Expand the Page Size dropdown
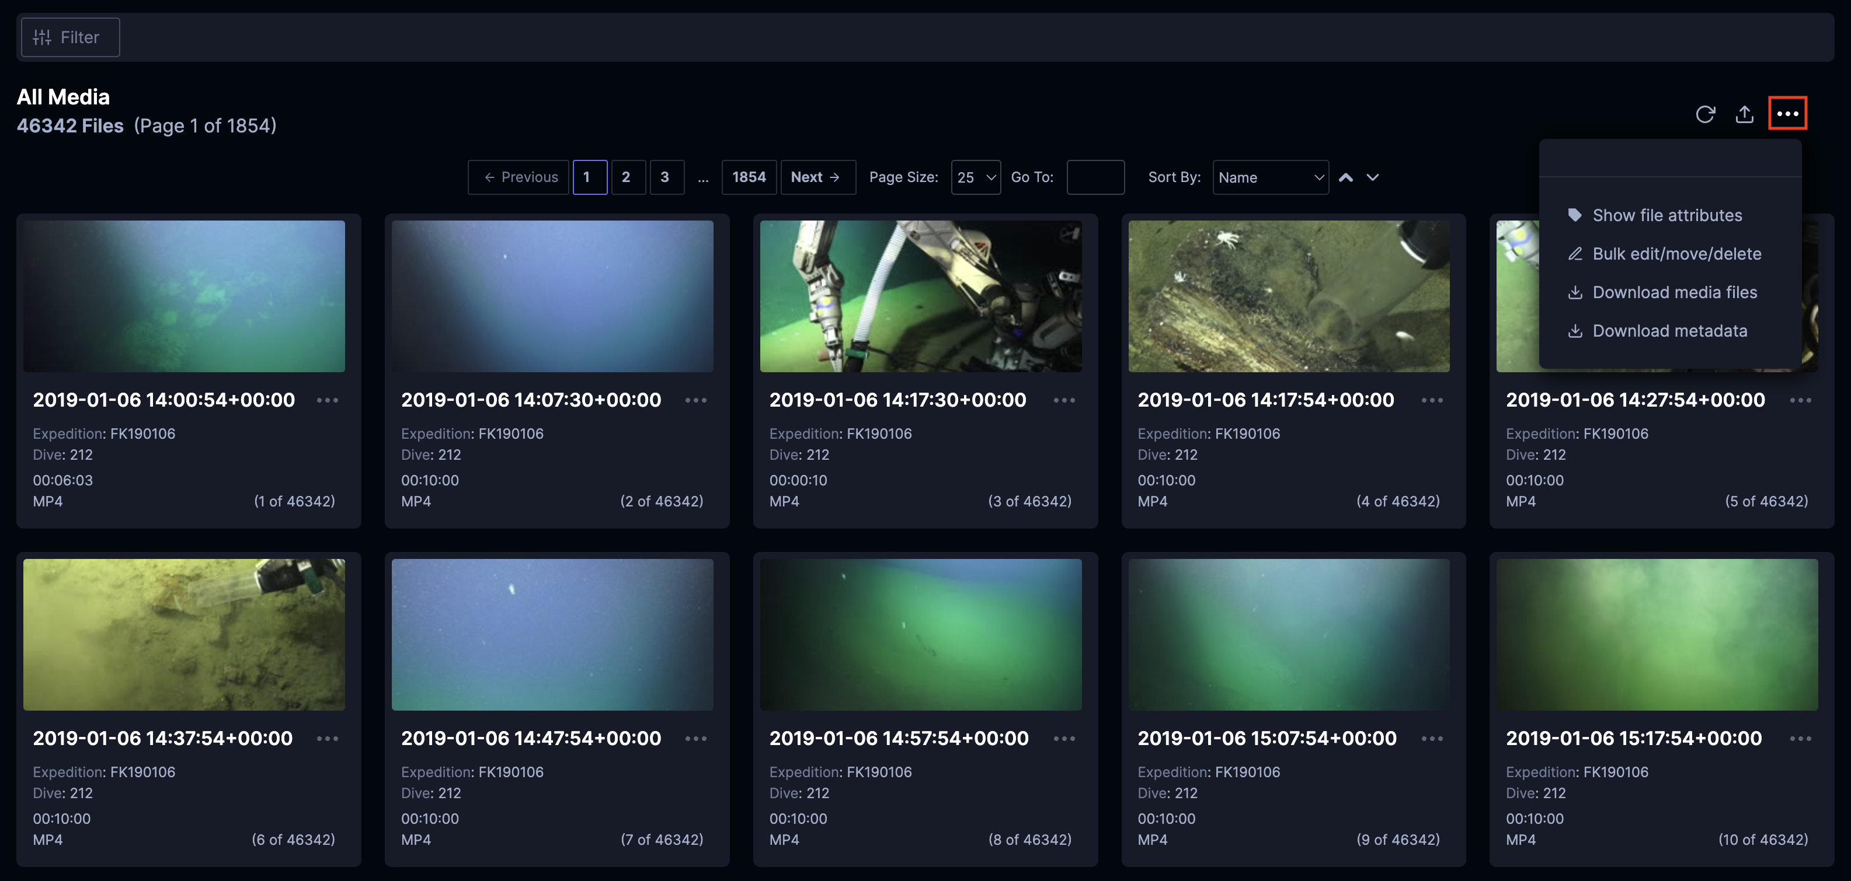 975,177
